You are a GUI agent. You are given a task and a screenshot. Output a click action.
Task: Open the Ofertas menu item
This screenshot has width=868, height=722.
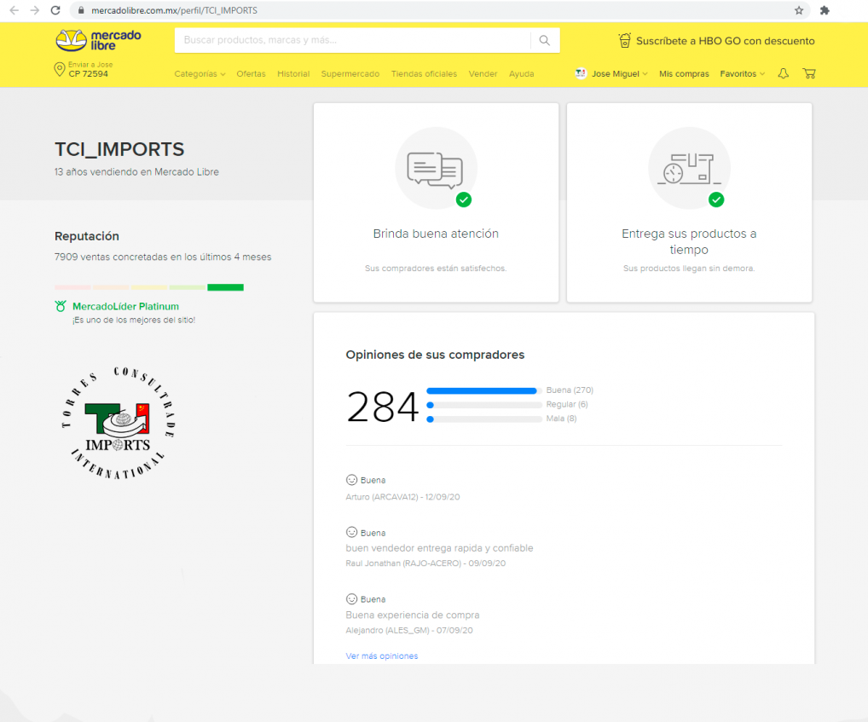(251, 73)
